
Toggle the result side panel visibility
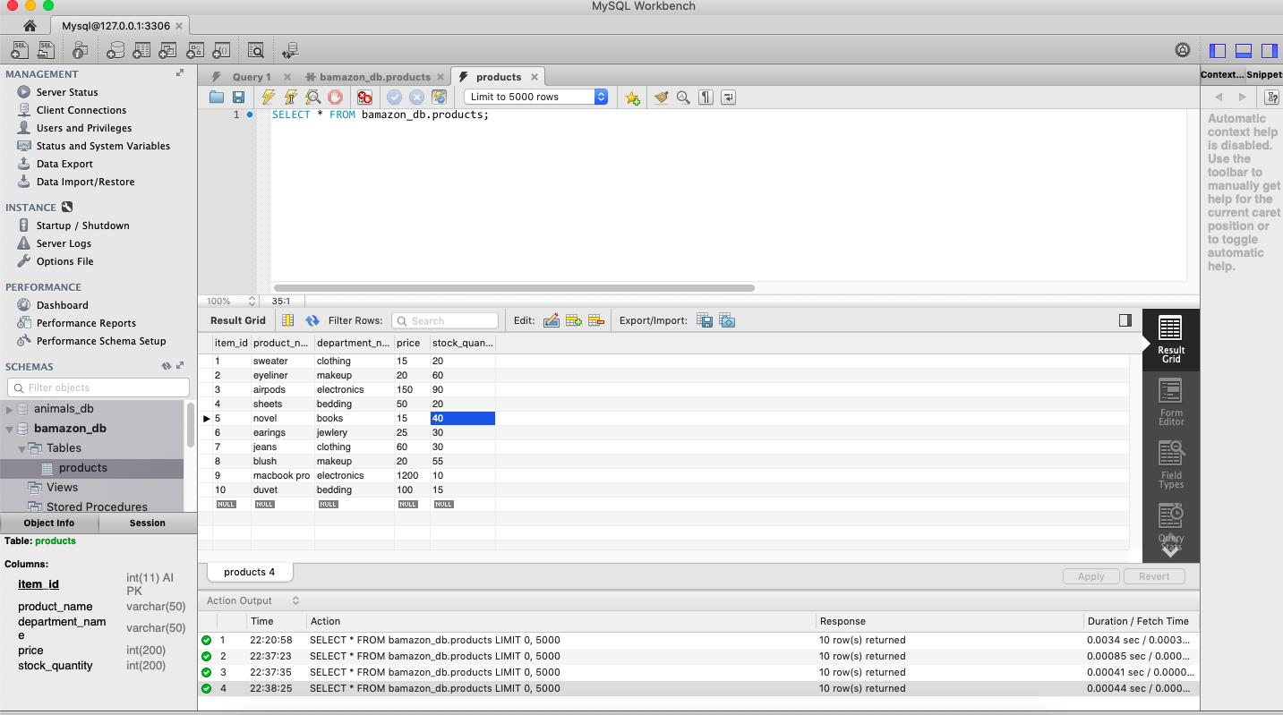point(1125,320)
